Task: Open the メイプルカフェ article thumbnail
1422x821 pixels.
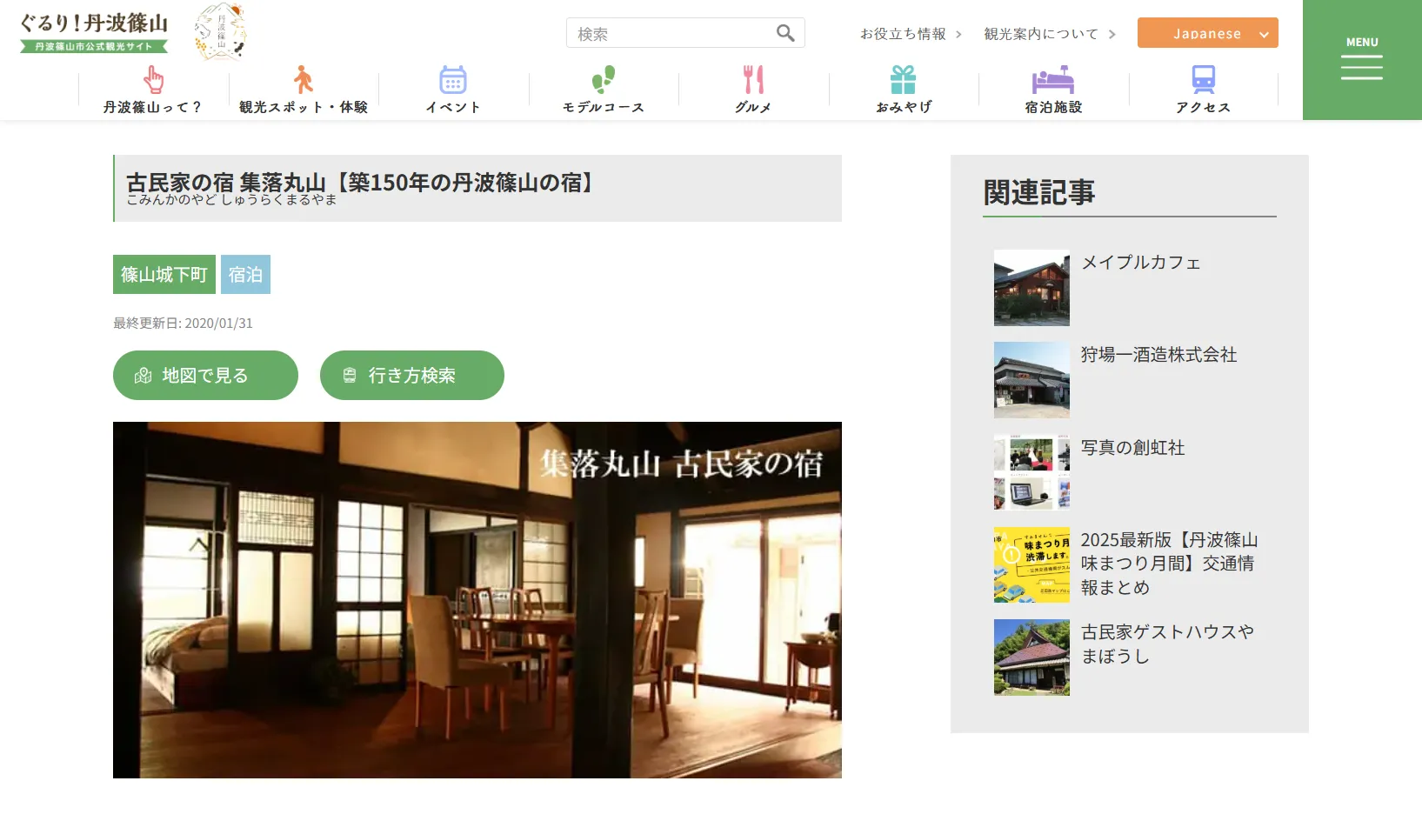Action: pos(1031,288)
